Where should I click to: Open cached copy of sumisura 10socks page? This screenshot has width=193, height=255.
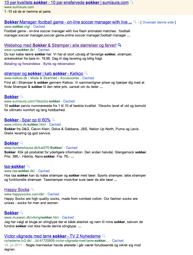[x=69, y=101]
